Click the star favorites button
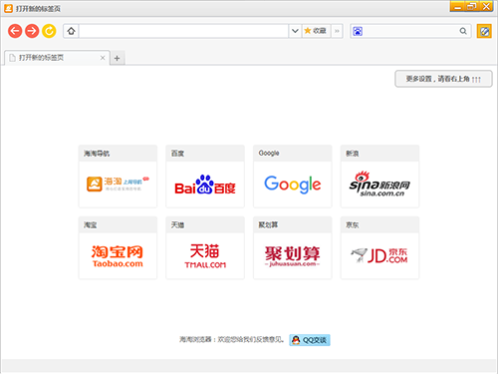Image resolution: width=498 pixels, height=374 pixels. (316, 31)
